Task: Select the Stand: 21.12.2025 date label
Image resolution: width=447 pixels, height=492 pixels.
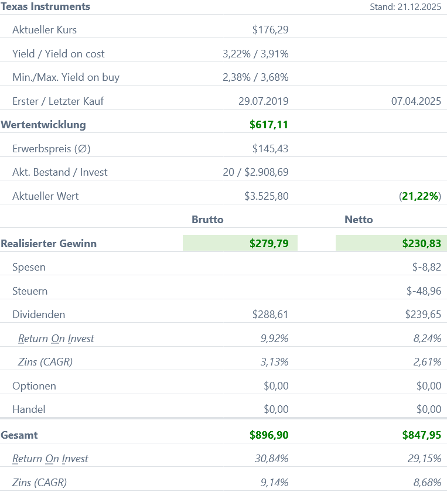Action: tap(405, 7)
